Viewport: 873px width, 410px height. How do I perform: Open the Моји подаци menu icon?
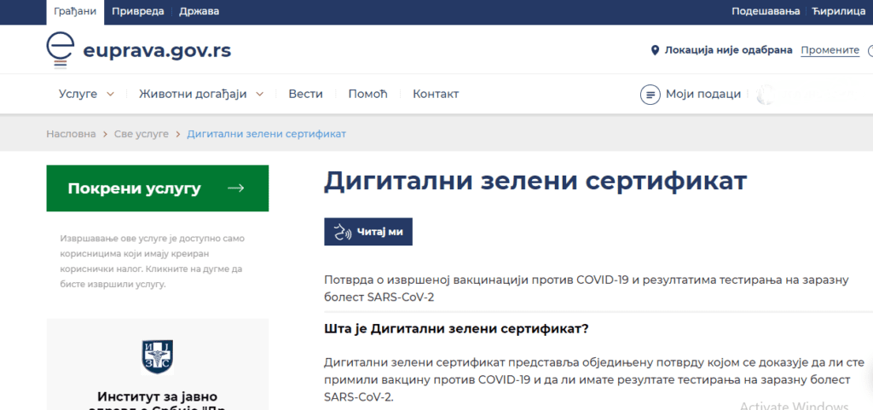pyautogui.click(x=650, y=94)
